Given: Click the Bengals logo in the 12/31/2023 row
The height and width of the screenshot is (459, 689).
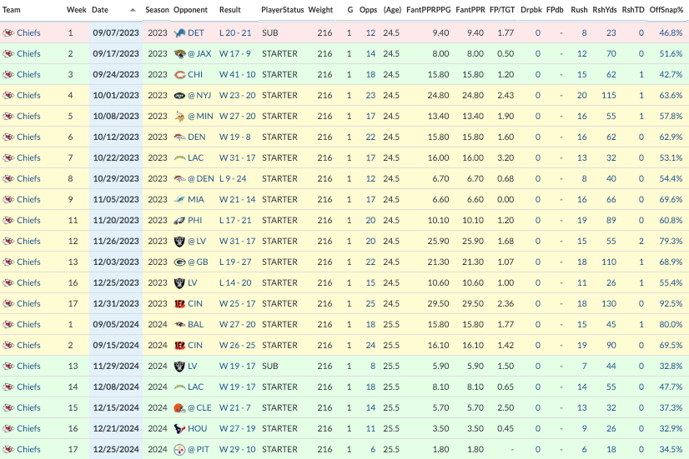Looking at the screenshot, I should pyautogui.click(x=179, y=304).
